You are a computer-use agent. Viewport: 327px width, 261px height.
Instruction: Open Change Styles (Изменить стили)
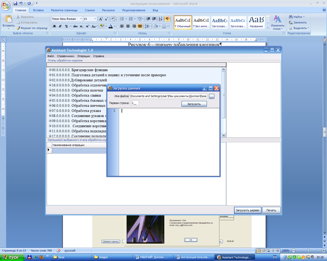[x=278, y=22]
